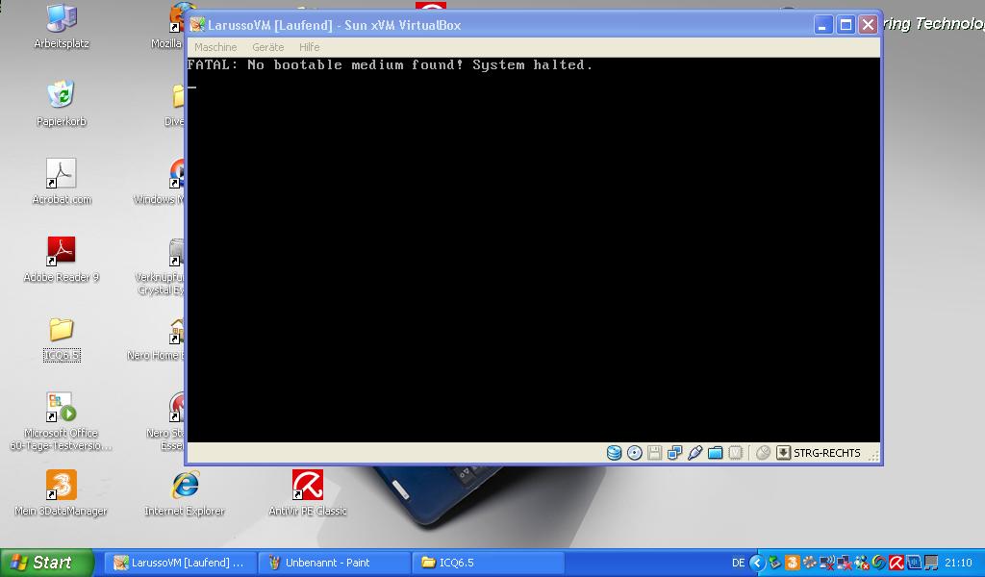The height and width of the screenshot is (577, 985).
Task: Select the ICQ6.5 folder on desktop
Action: [62, 339]
